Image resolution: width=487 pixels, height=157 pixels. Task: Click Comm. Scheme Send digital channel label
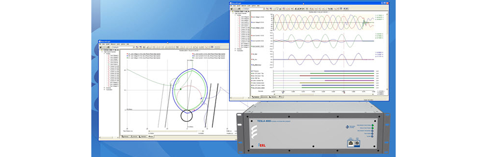258,83
